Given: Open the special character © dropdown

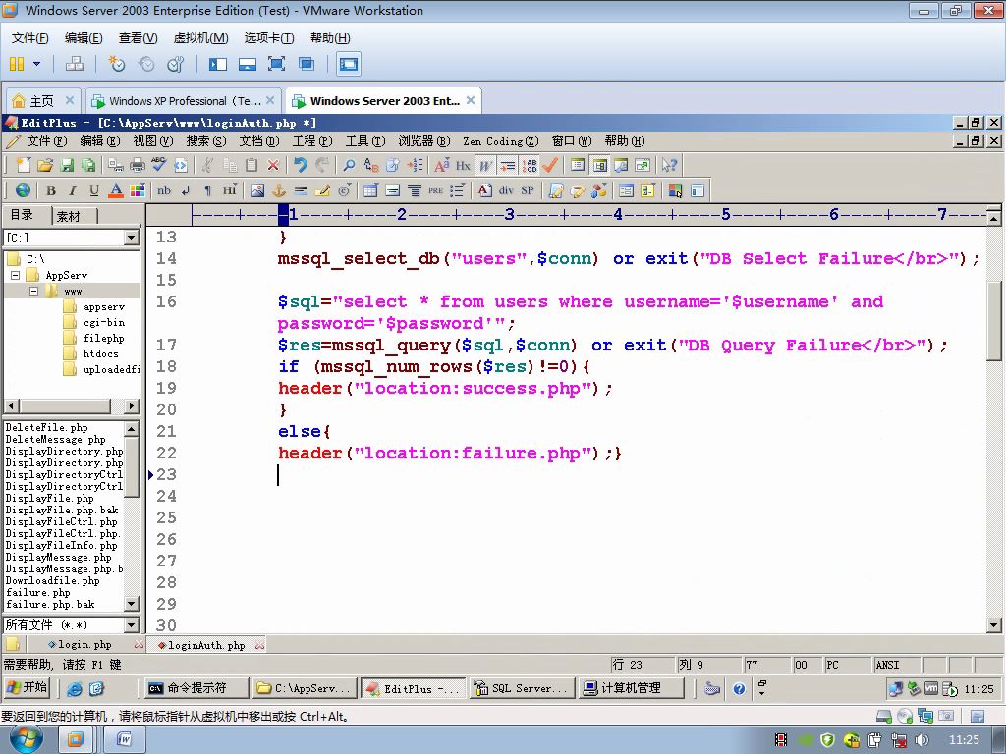Looking at the screenshot, I should [345, 190].
